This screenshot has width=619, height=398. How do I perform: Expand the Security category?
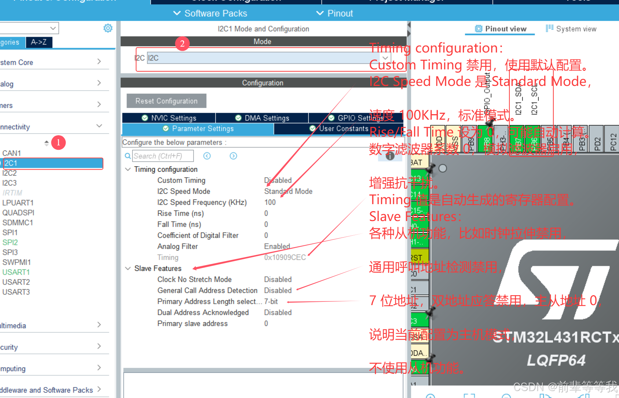tap(54, 347)
